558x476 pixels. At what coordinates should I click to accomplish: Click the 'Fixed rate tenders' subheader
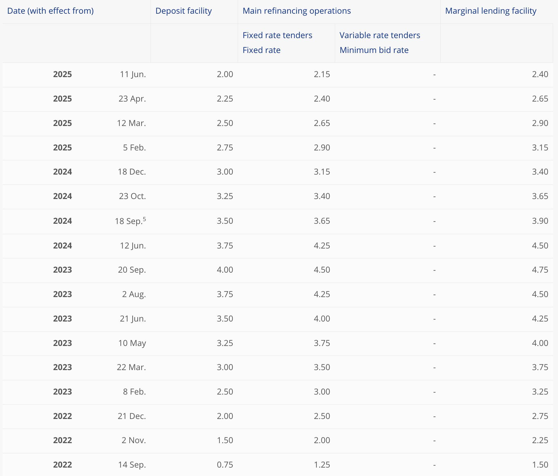pos(277,35)
